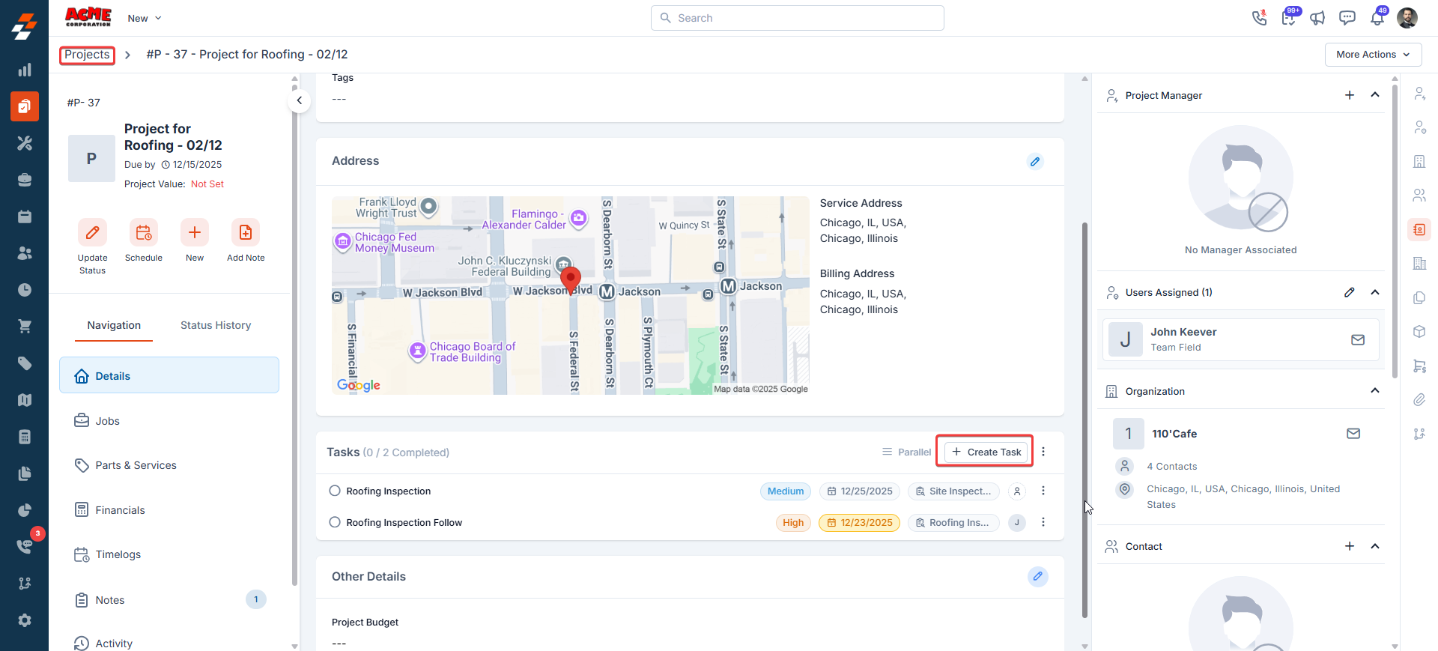Open the settings gear icon in left sidebar

pos(25,620)
